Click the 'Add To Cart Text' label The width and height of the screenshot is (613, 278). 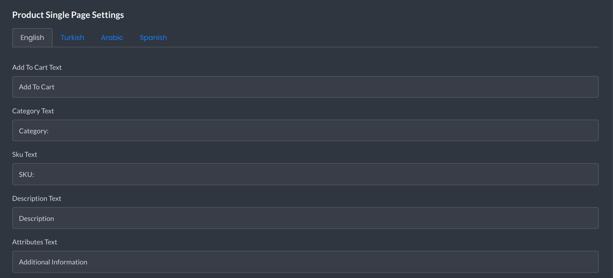pyautogui.click(x=37, y=67)
